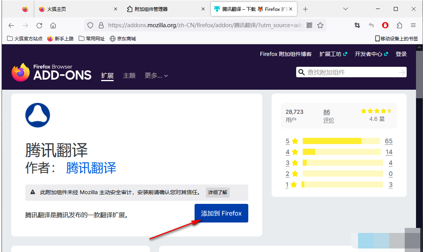The image size is (423, 252).
Task: Click the 详细了解 button
Action: tap(218, 192)
